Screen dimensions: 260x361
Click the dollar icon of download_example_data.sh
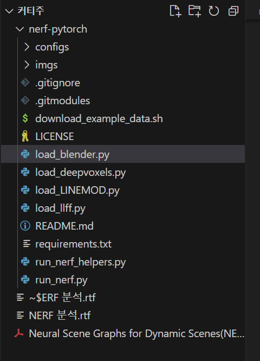click(25, 118)
